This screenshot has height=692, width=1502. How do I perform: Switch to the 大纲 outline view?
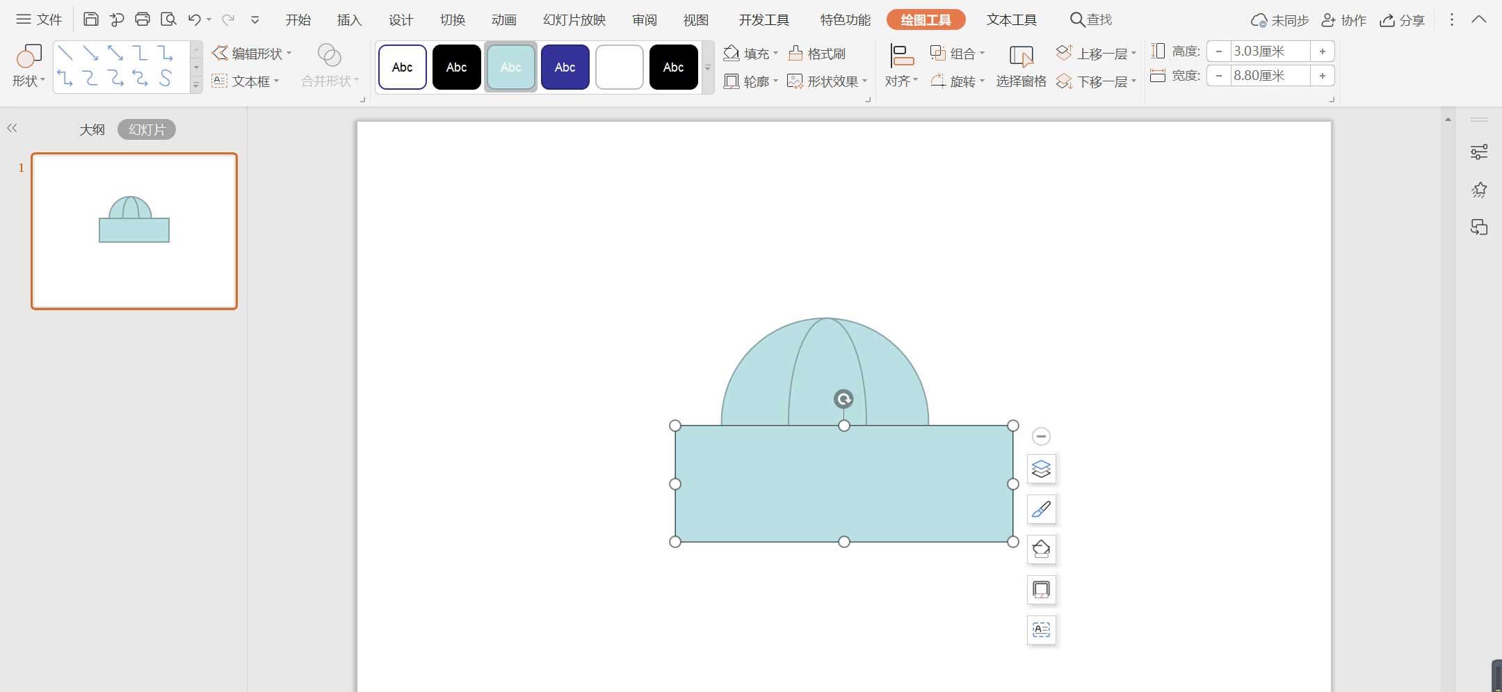[92, 129]
